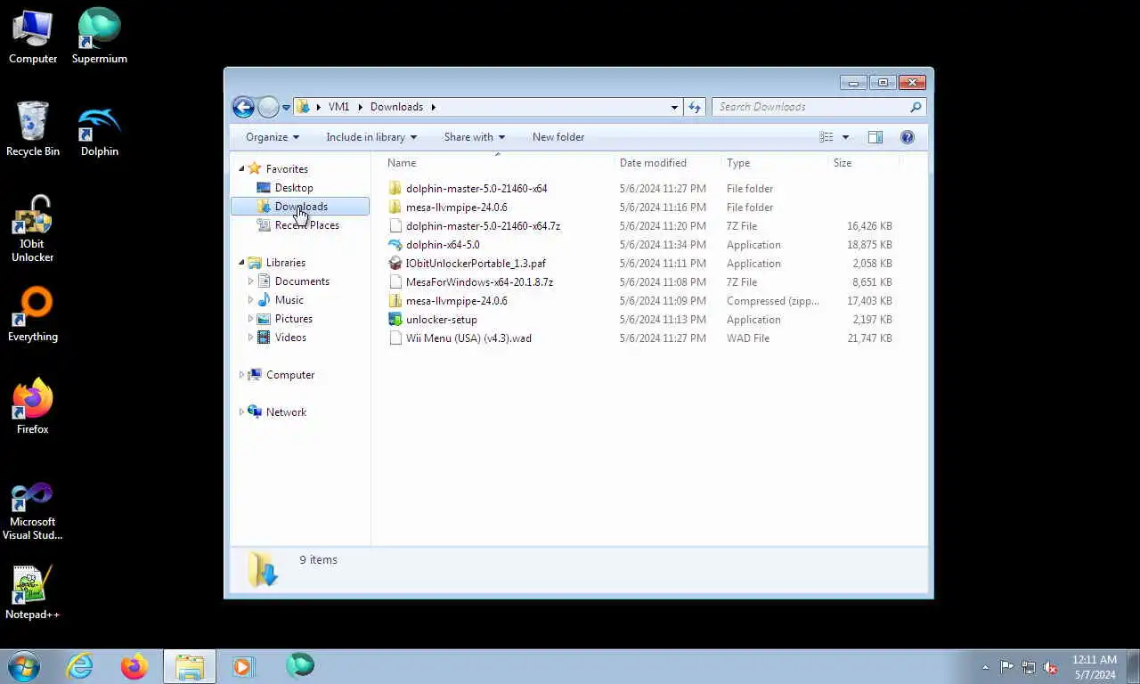The width and height of the screenshot is (1140, 684).
Task: Select the Microsoft Visual Studio desktop shortcut
Action: (x=33, y=510)
